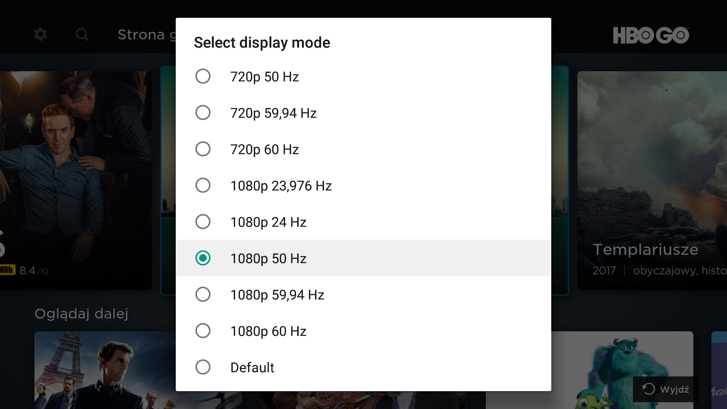Open the Mission Impossible Eiffel Tower thumbnail
The height and width of the screenshot is (409, 727).
[x=105, y=370]
